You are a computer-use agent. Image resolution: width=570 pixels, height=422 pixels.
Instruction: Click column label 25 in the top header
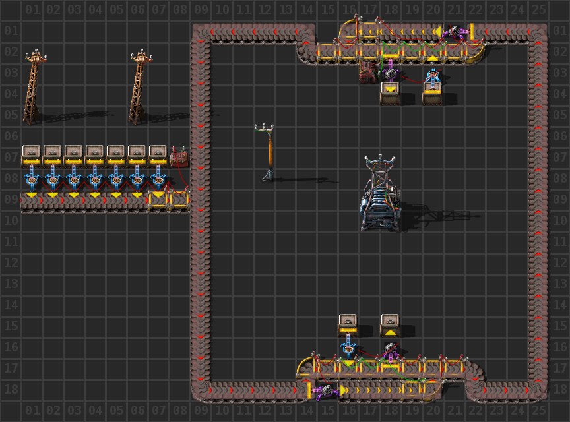[x=538, y=9]
